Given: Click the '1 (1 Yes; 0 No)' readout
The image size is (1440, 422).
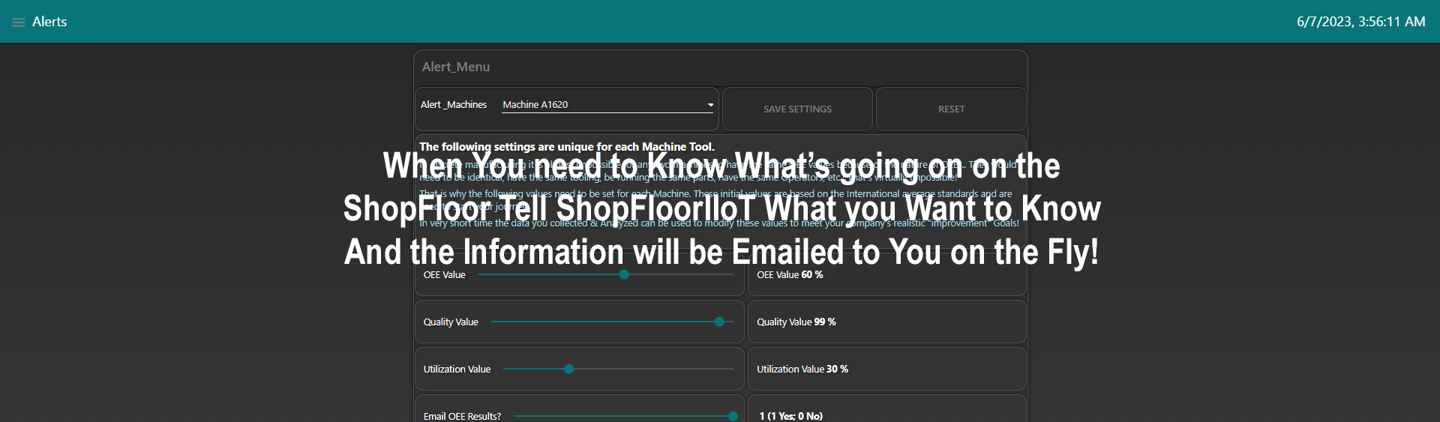Looking at the screenshot, I should [x=791, y=416].
